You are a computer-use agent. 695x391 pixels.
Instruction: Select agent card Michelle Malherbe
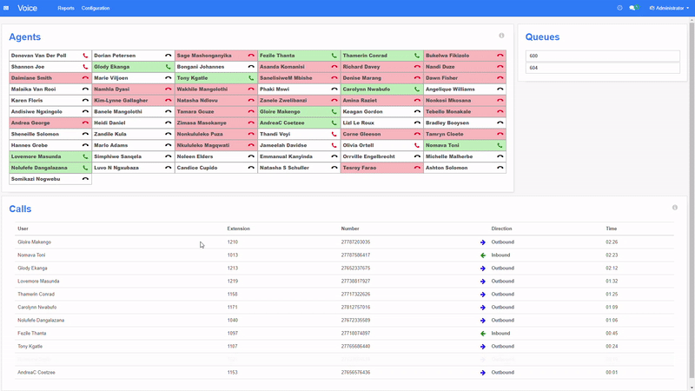pyautogui.click(x=465, y=156)
